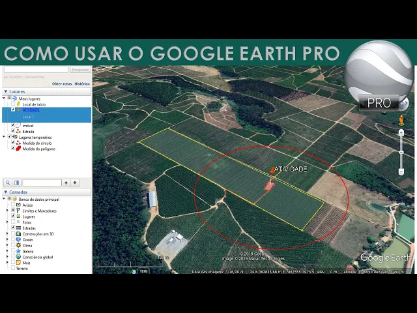417x313 pixels.
Task: Click the zoom slider handle
Action: coord(401,152)
